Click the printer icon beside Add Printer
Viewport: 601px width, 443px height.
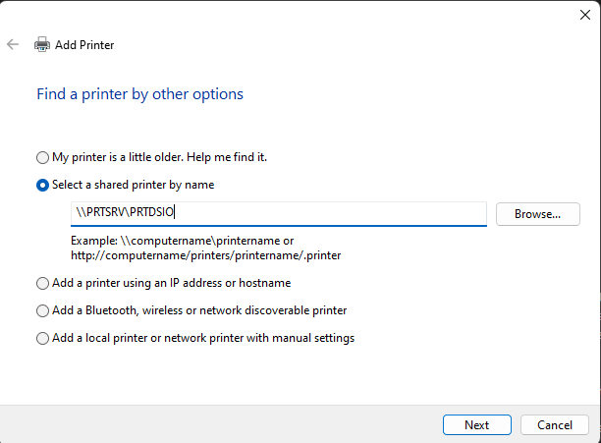(x=42, y=45)
